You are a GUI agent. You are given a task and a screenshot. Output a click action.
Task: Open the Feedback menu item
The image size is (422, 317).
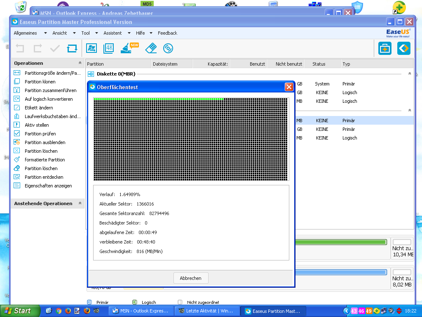click(167, 33)
